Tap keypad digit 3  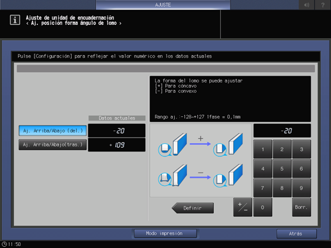pos(302,149)
